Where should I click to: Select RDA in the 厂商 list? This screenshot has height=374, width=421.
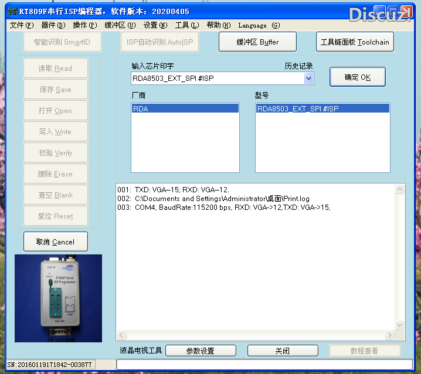click(x=185, y=108)
